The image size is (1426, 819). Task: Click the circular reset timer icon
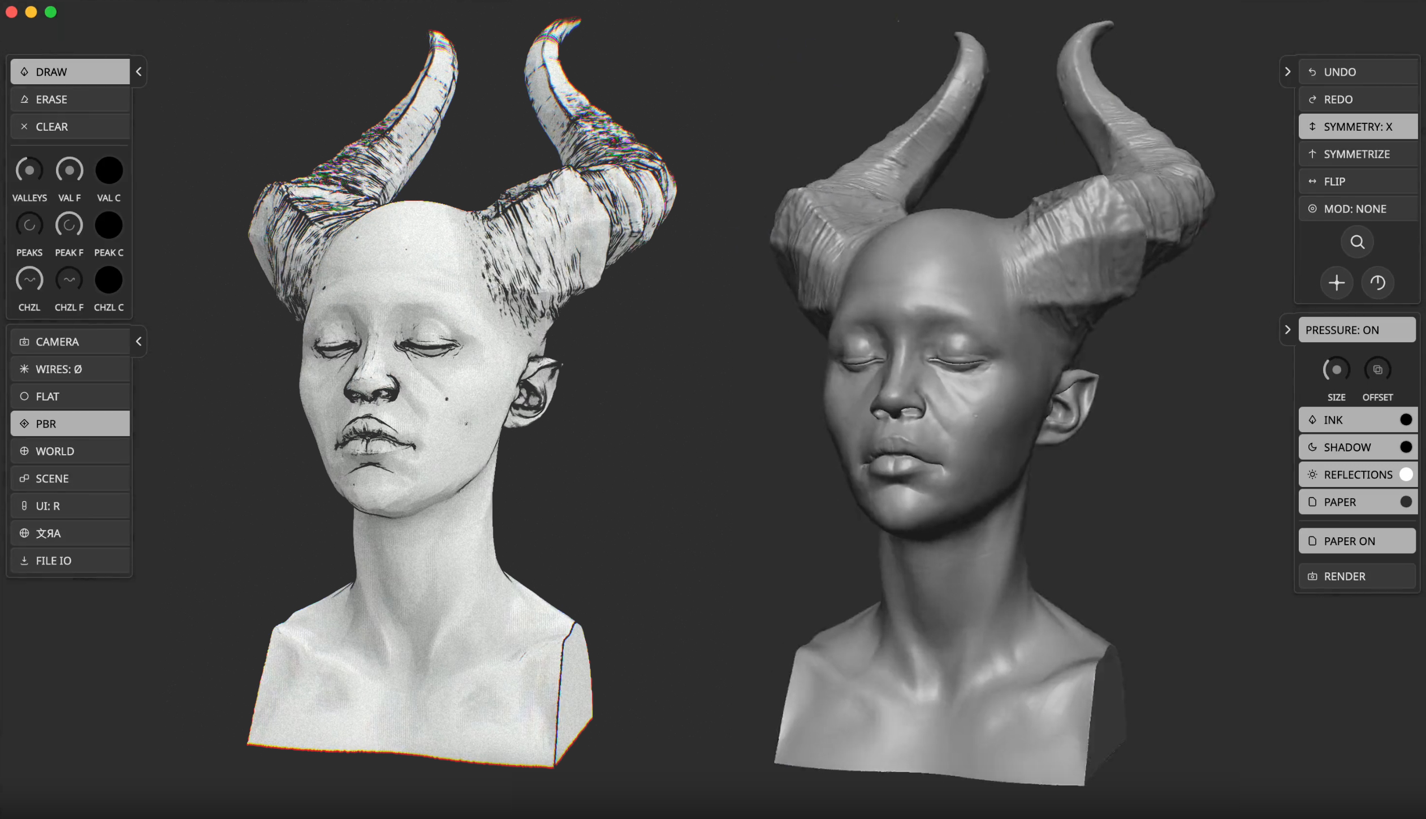click(x=1377, y=283)
